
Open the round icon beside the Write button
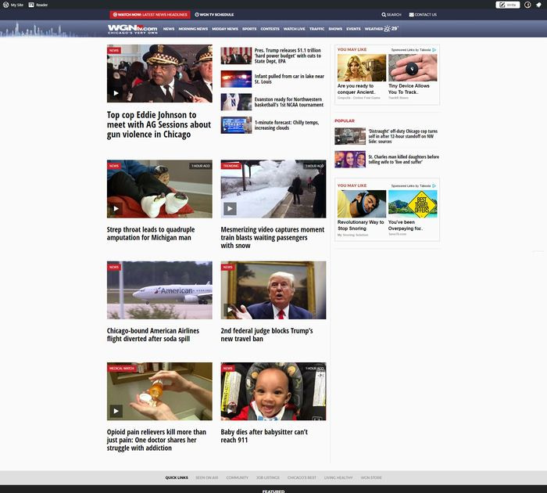(x=527, y=5)
